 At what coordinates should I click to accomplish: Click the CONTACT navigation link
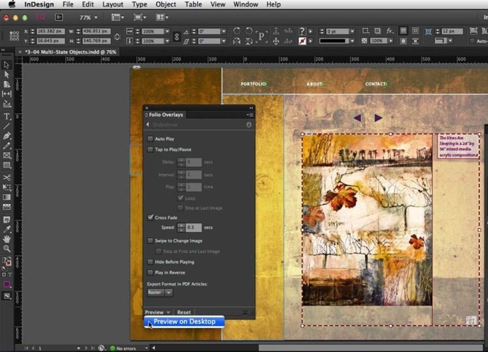click(376, 84)
